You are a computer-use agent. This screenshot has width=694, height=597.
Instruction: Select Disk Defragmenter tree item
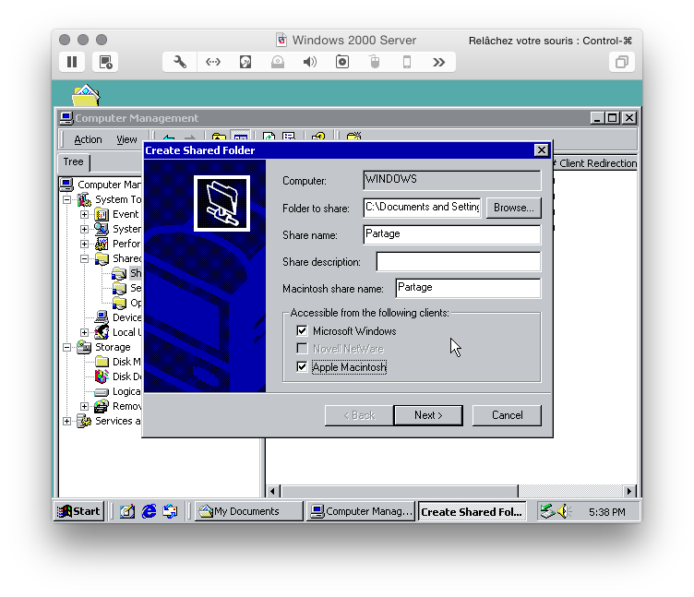127,376
